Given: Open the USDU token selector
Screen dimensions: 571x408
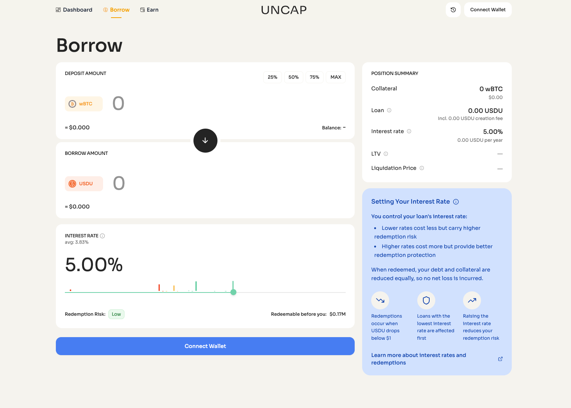Looking at the screenshot, I should click(84, 183).
